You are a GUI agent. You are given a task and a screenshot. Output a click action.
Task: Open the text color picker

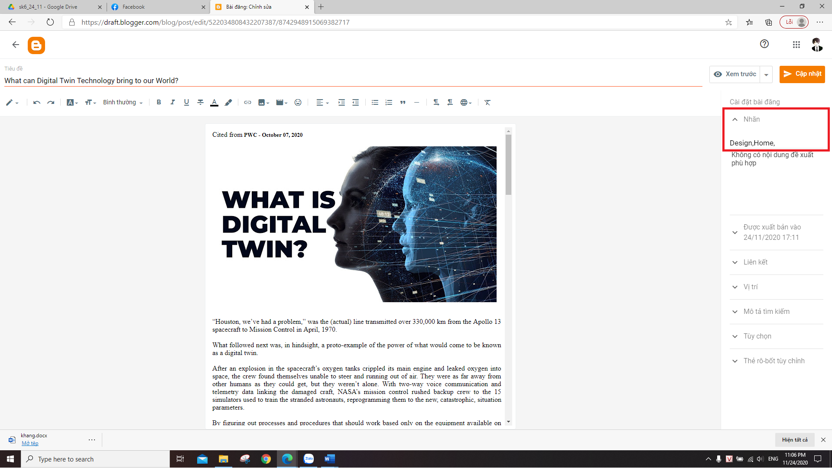click(x=214, y=103)
